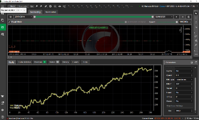Adjust the Speed value stepper
Screen dimensions: 199x120
click(190, 22)
